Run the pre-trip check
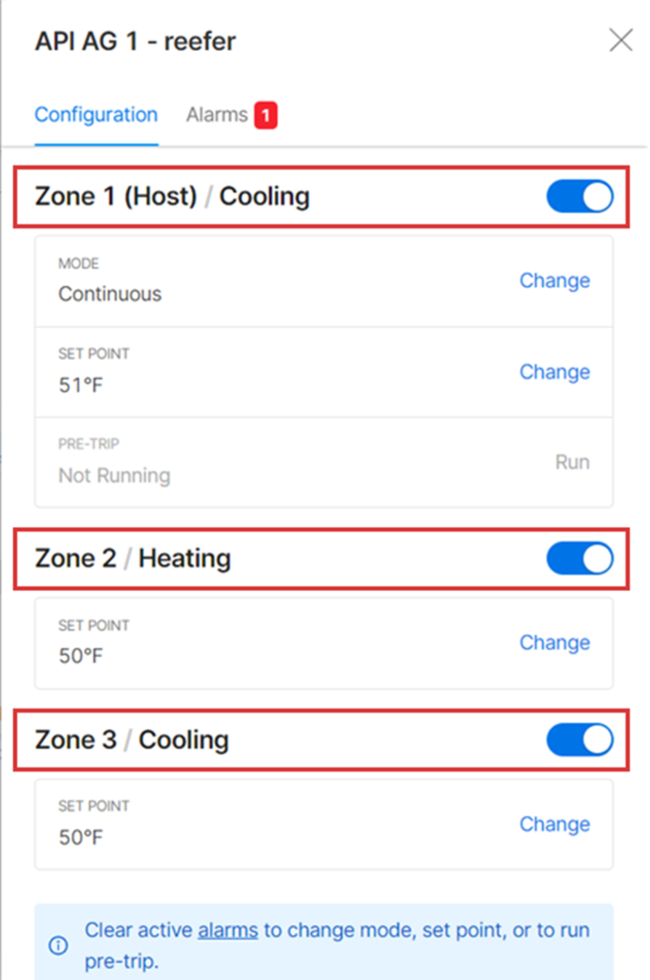Screen dimensions: 650x980 (x=572, y=462)
